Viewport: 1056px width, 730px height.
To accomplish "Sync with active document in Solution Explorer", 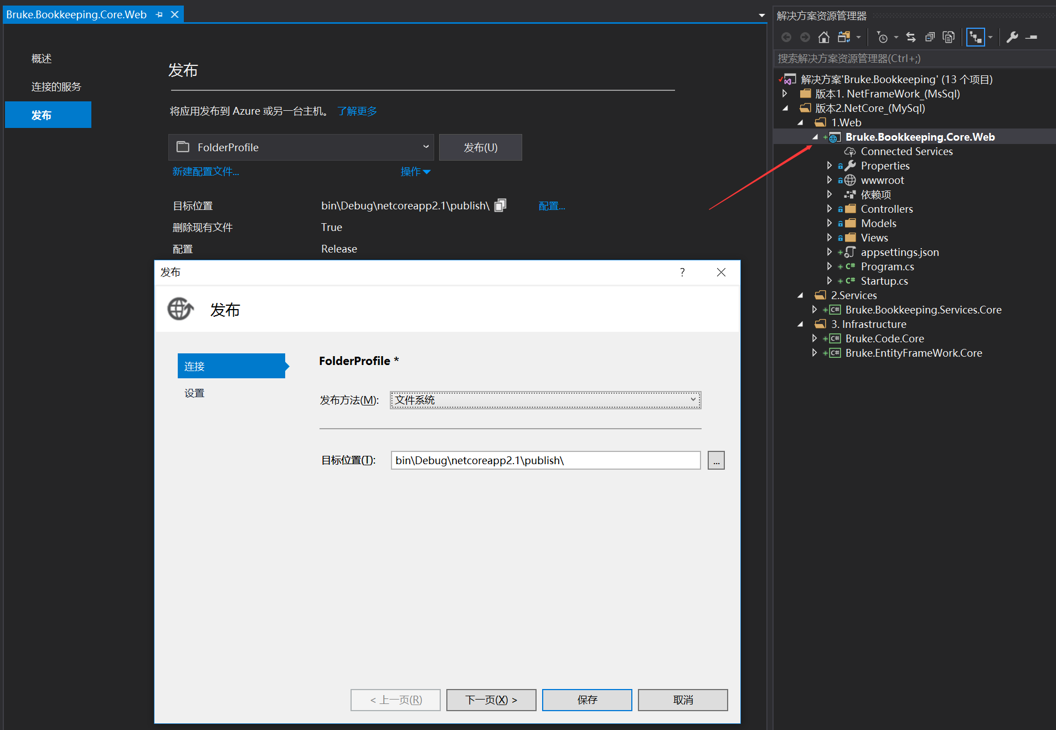I will coord(911,37).
